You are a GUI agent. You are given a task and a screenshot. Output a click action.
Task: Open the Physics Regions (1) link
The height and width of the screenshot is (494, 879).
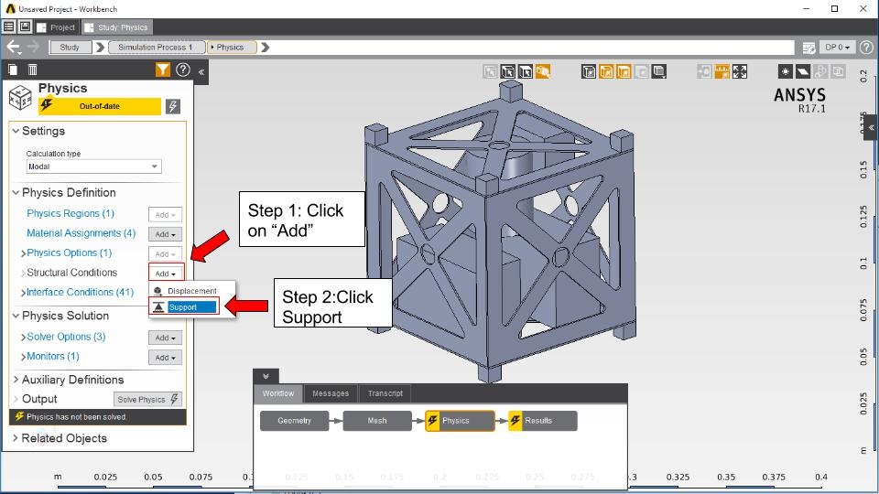click(71, 213)
